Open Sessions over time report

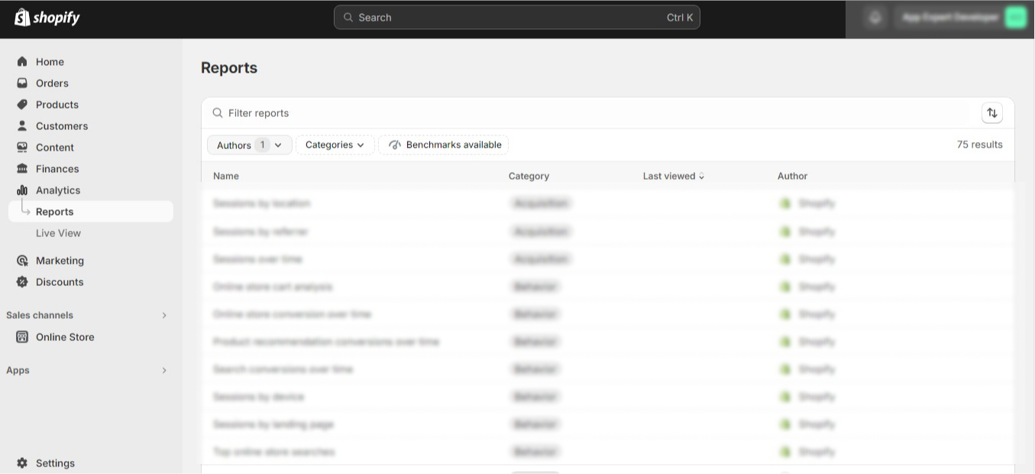click(257, 258)
